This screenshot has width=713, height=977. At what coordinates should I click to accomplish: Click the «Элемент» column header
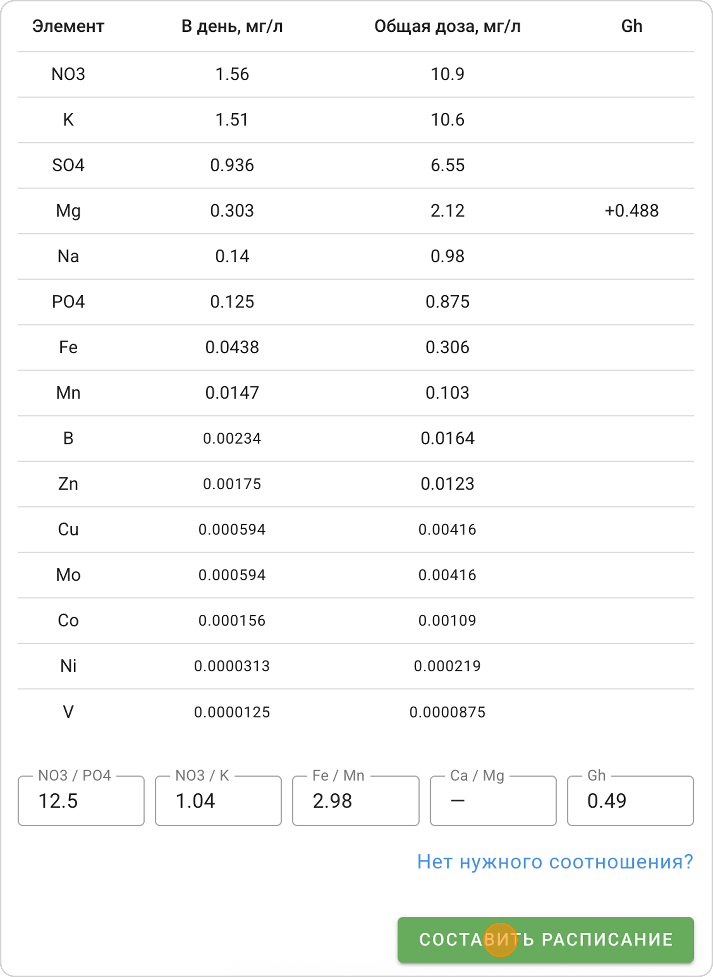(x=68, y=26)
